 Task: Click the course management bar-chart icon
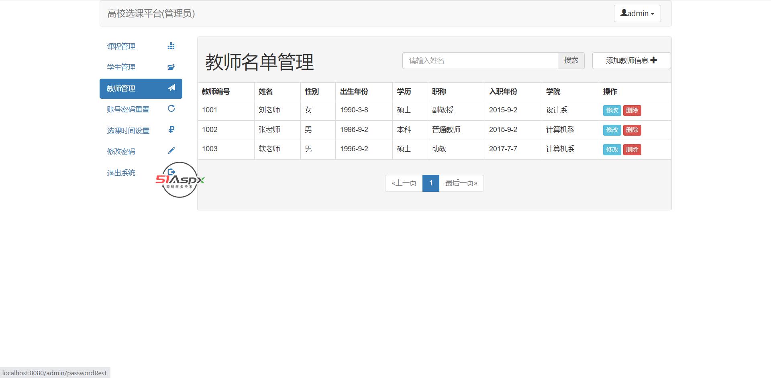[171, 46]
